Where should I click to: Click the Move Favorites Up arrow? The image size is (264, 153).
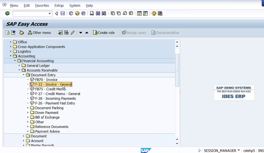click(87, 32)
